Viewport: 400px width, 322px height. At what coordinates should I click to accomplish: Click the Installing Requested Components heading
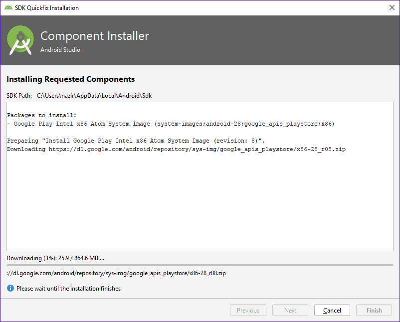[71, 79]
